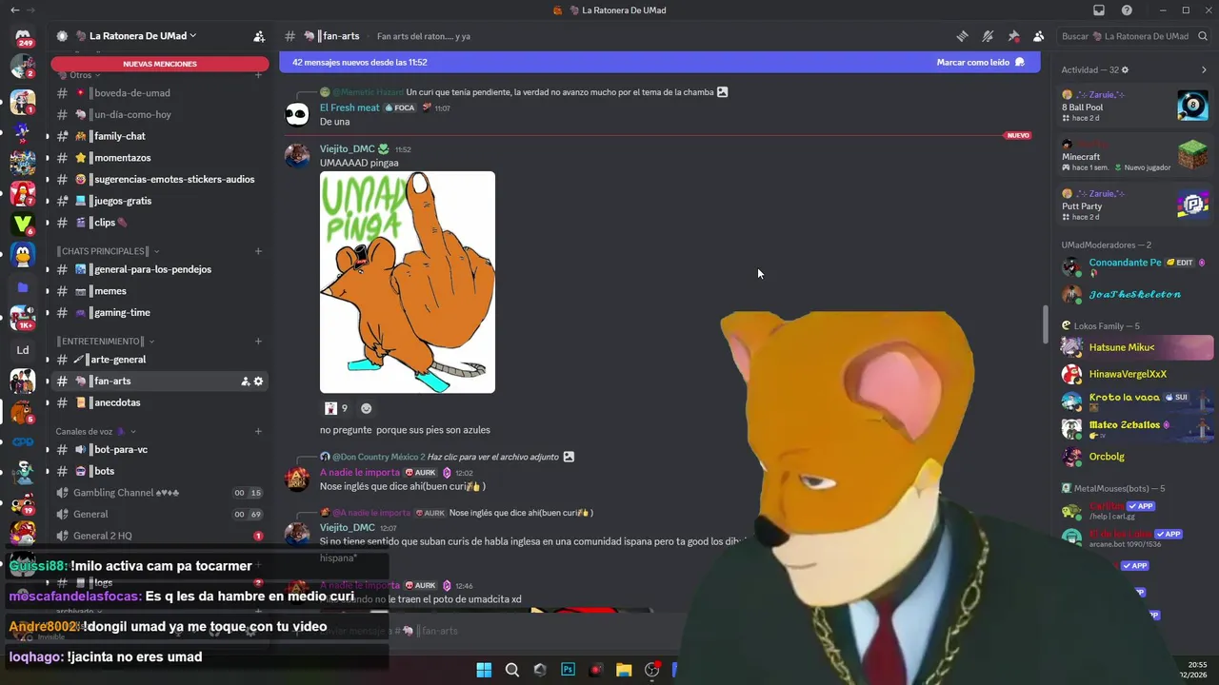The image size is (1219, 685).
Task: Open Photoshop from the taskbar
Action: (569, 670)
